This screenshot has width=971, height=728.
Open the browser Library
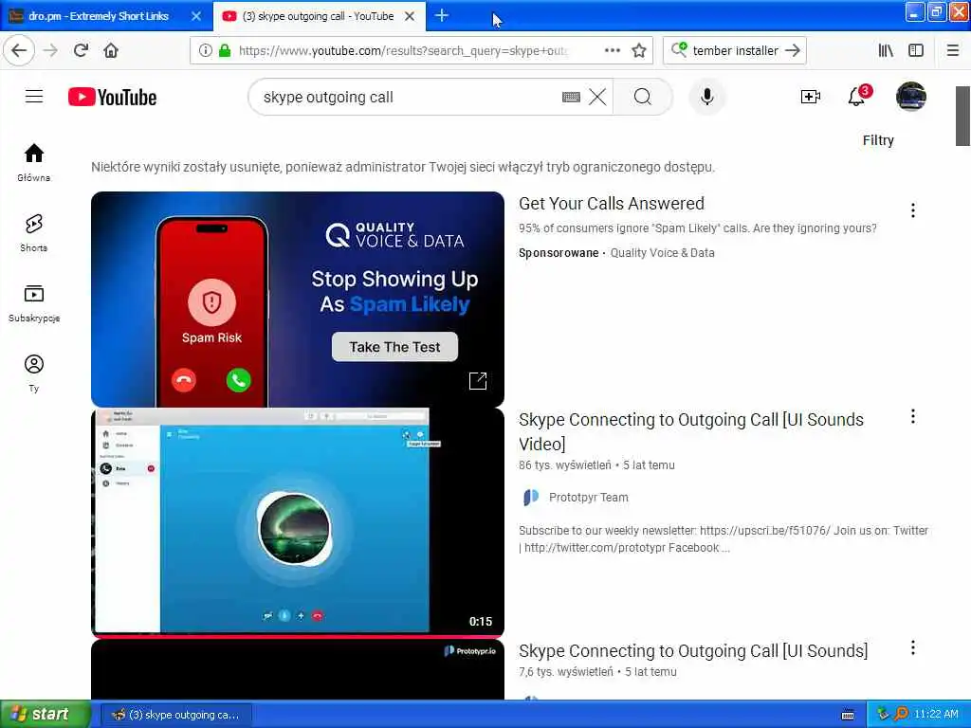pos(886,50)
